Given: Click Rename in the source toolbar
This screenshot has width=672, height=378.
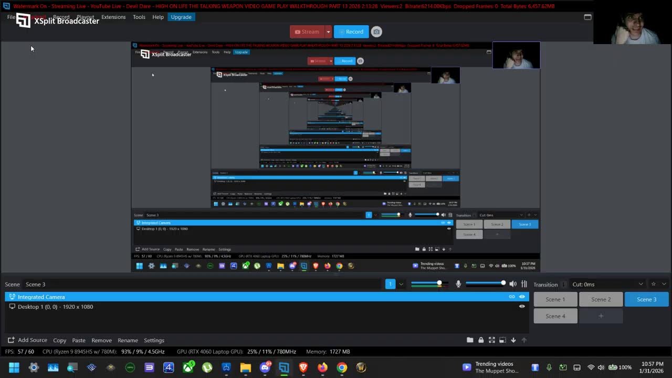Looking at the screenshot, I should coord(128,340).
